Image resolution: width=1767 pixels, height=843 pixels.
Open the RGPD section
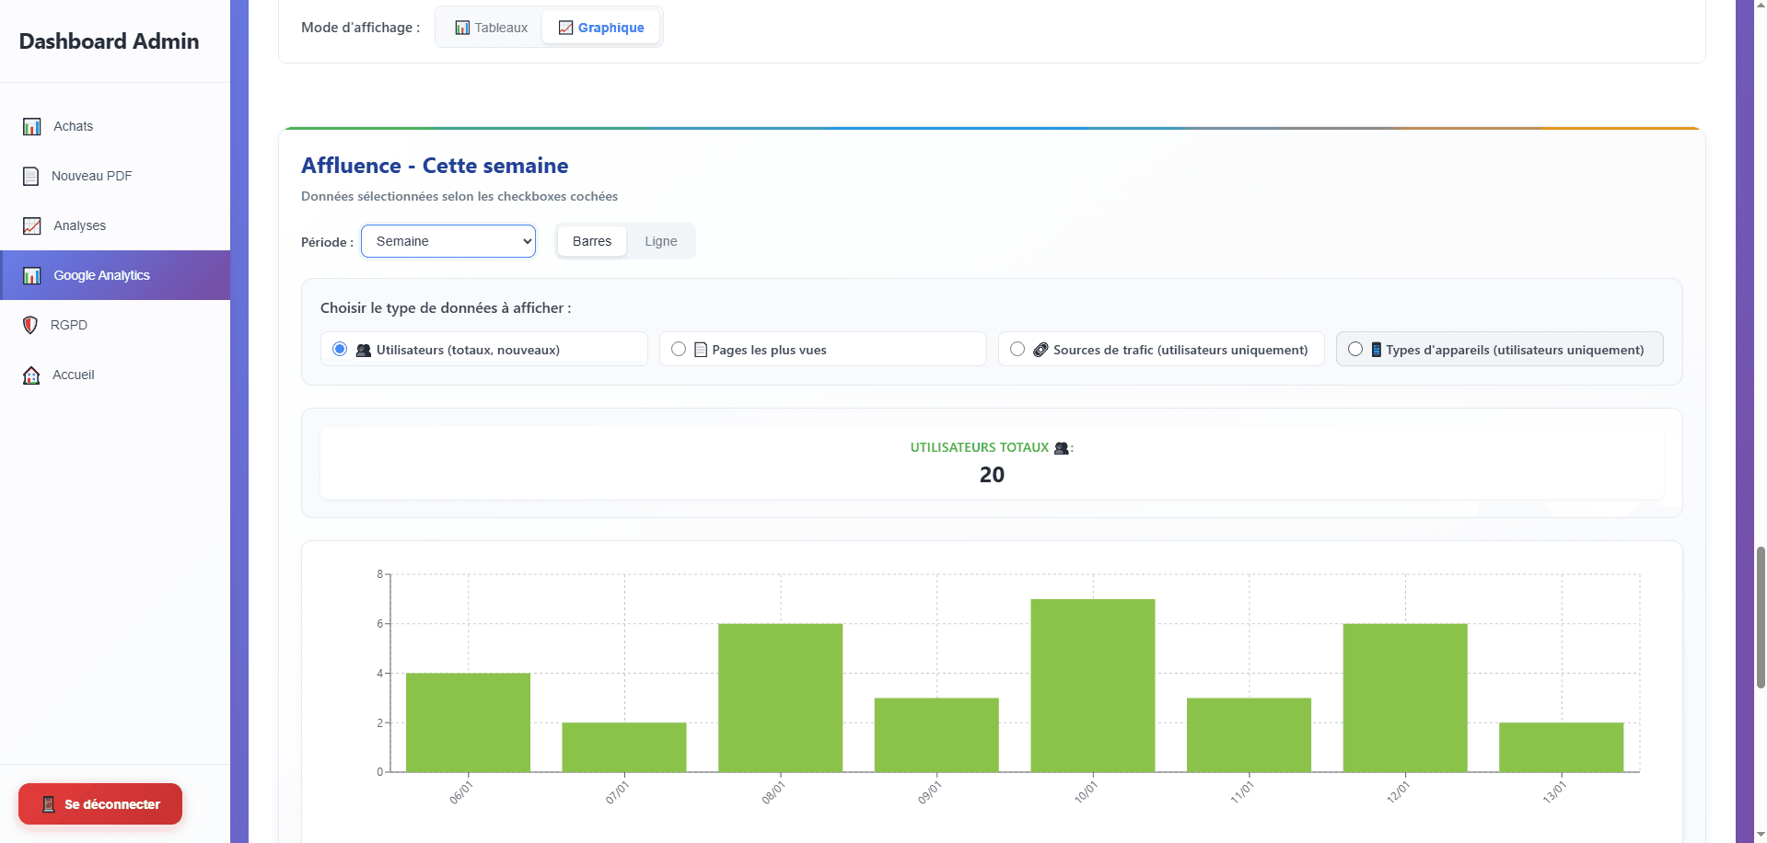click(x=115, y=325)
